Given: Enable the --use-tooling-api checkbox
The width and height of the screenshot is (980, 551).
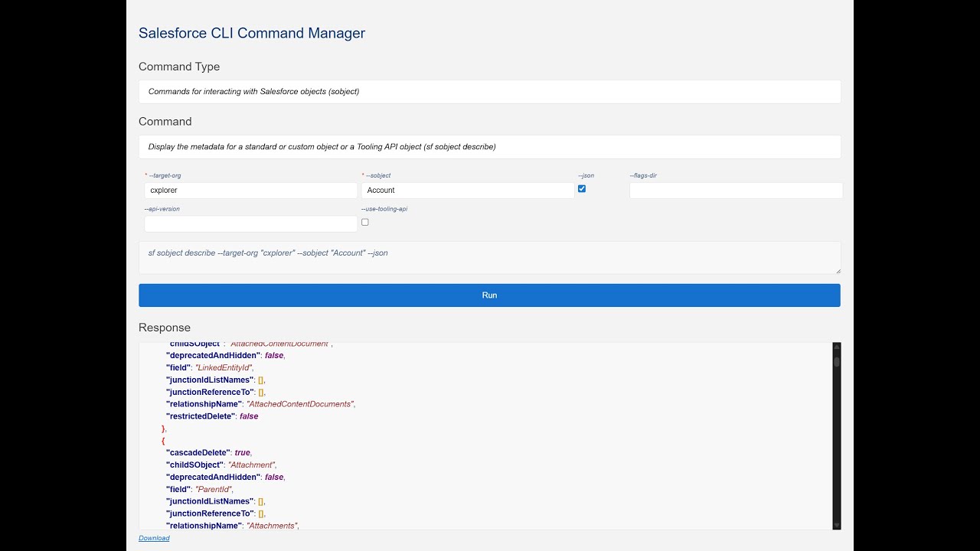Looking at the screenshot, I should pos(365,222).
